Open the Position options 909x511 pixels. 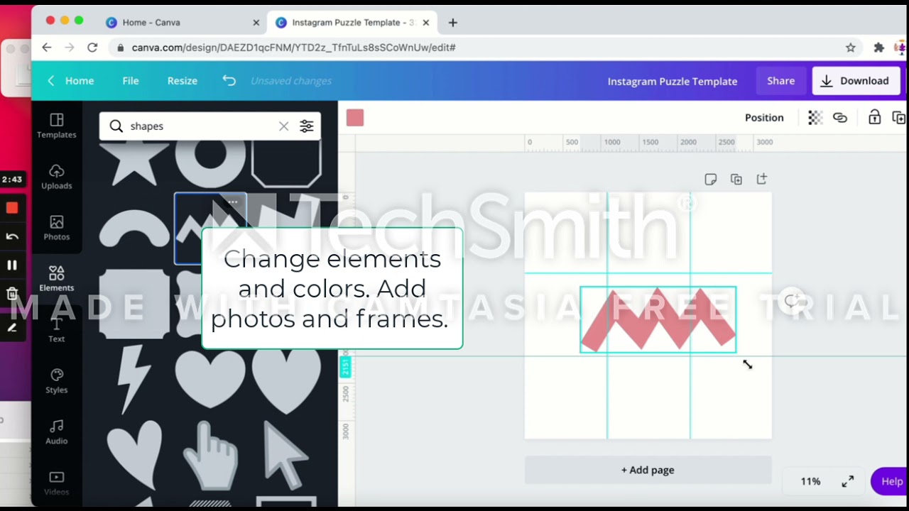click(764, 118)
